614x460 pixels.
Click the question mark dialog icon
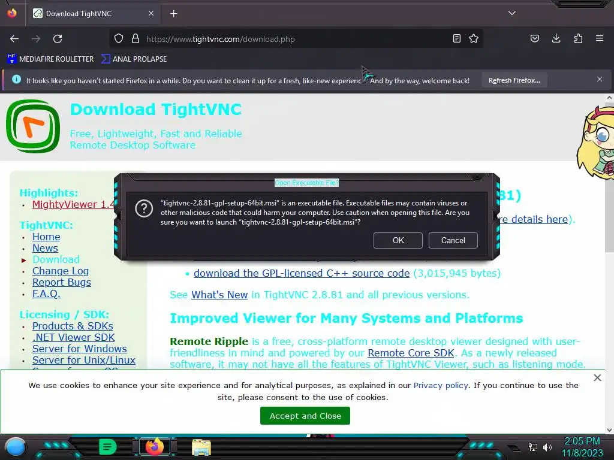click(144, 208)
